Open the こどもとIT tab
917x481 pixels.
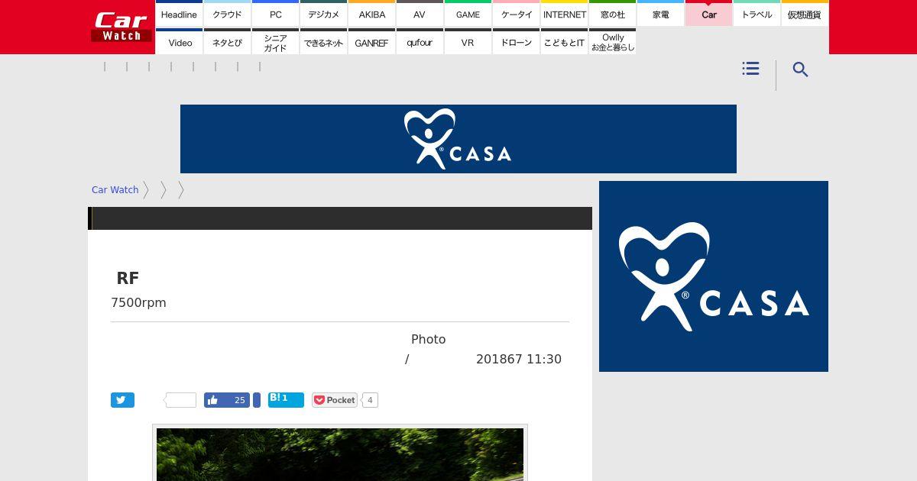coord(564,42)
